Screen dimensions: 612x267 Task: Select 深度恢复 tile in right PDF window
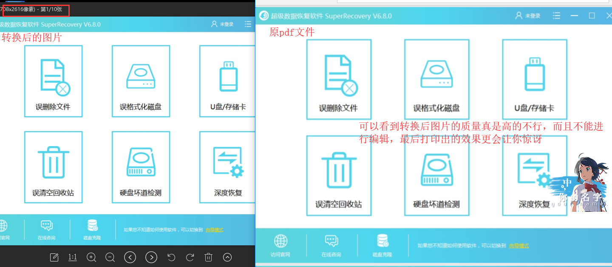coord(535,176)
